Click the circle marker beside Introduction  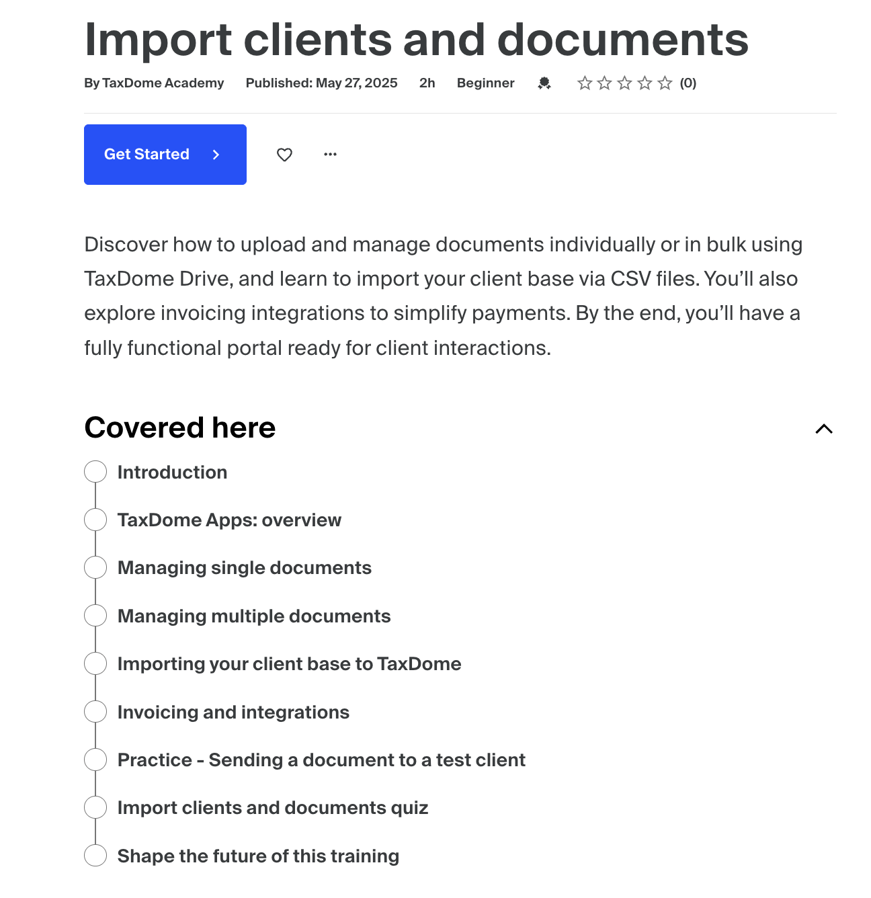95,472
